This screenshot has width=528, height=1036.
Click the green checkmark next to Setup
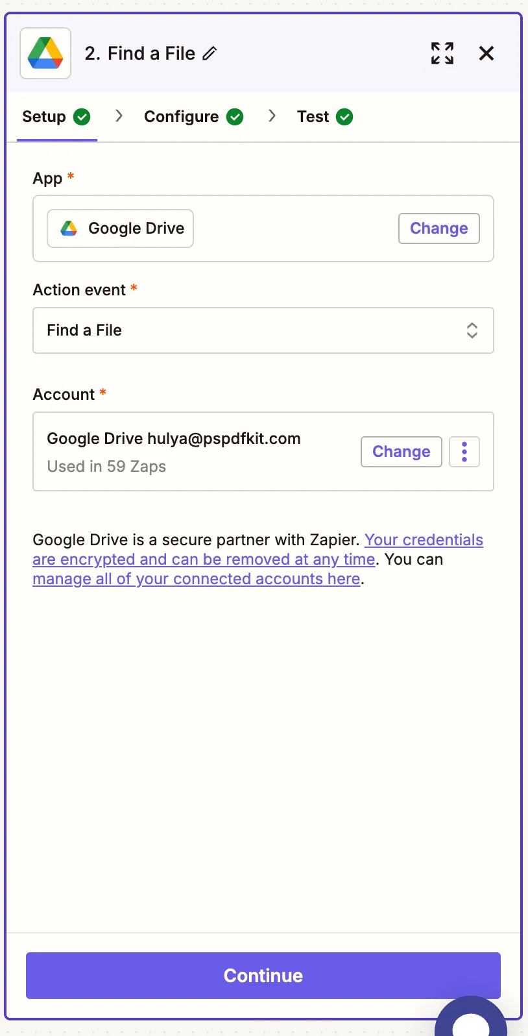point(82,117)
